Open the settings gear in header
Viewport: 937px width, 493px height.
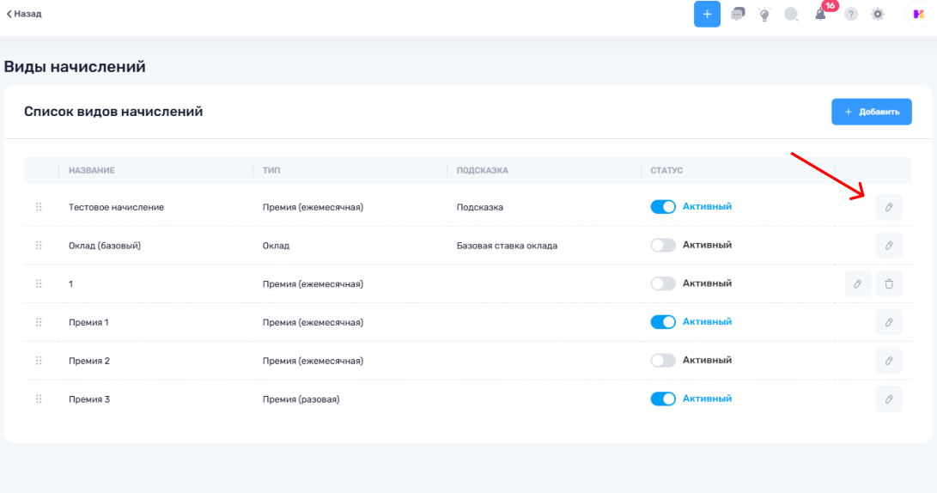877,15
